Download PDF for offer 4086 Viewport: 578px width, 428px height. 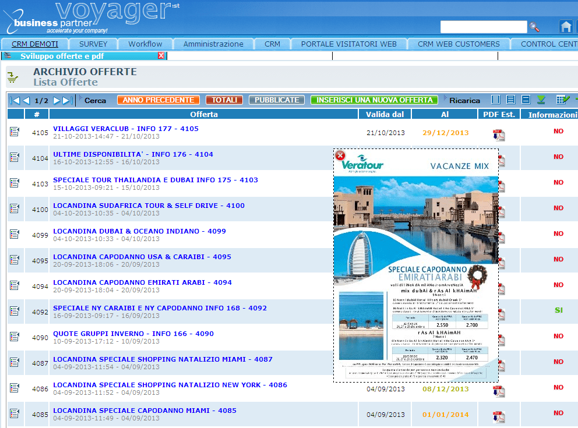[499, 391]
